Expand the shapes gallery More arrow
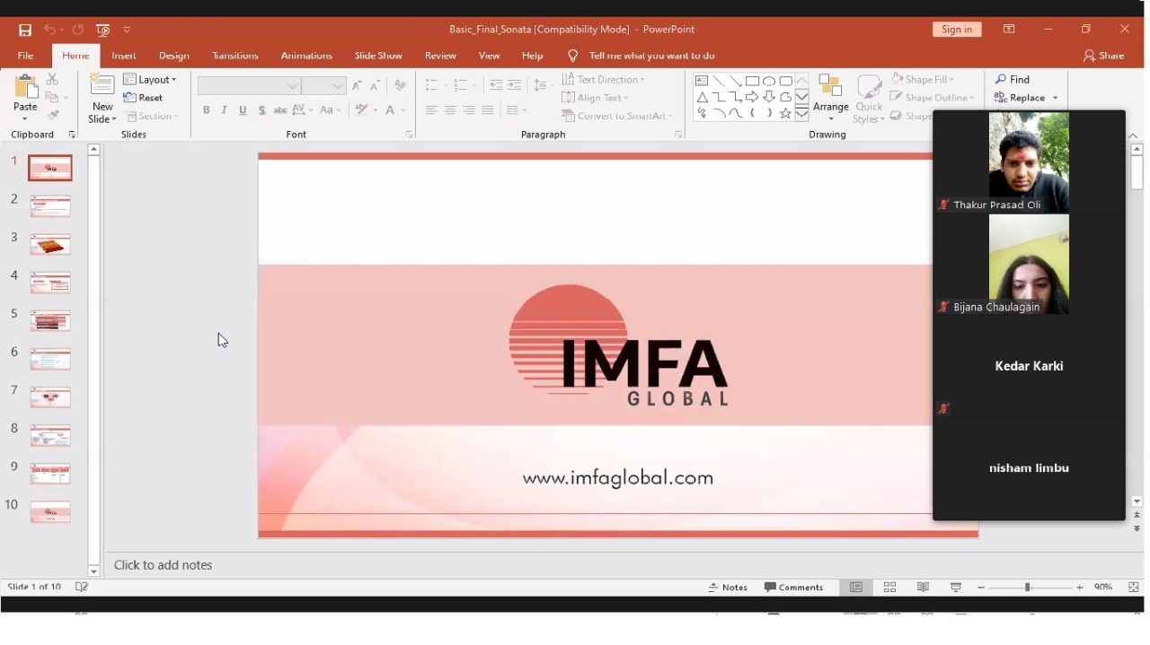Image resolution: width=1150 pixels, height=645 pixels. [x=802, y=114]
